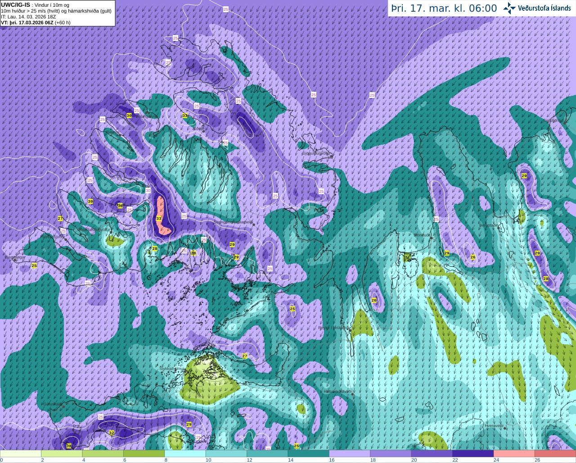Pick the olive green 6–8 legend swatch
Screen dimensions: 576x463
[x=144, y=454]
